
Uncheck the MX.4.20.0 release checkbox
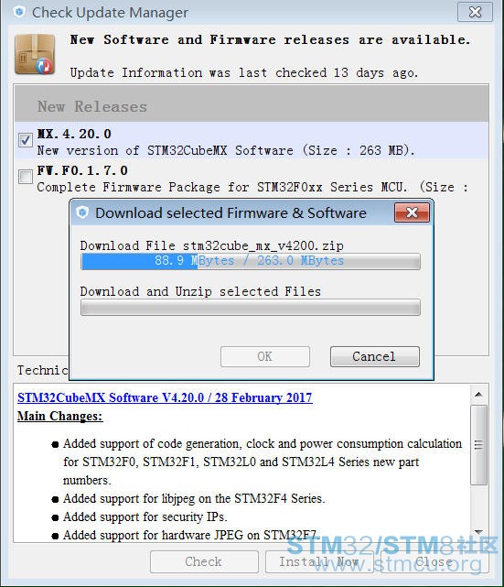[26, 140]
